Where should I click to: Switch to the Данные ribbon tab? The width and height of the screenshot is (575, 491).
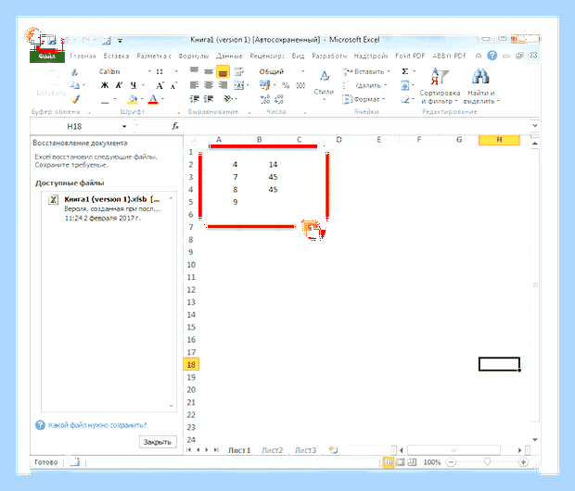tap(229, 57)
